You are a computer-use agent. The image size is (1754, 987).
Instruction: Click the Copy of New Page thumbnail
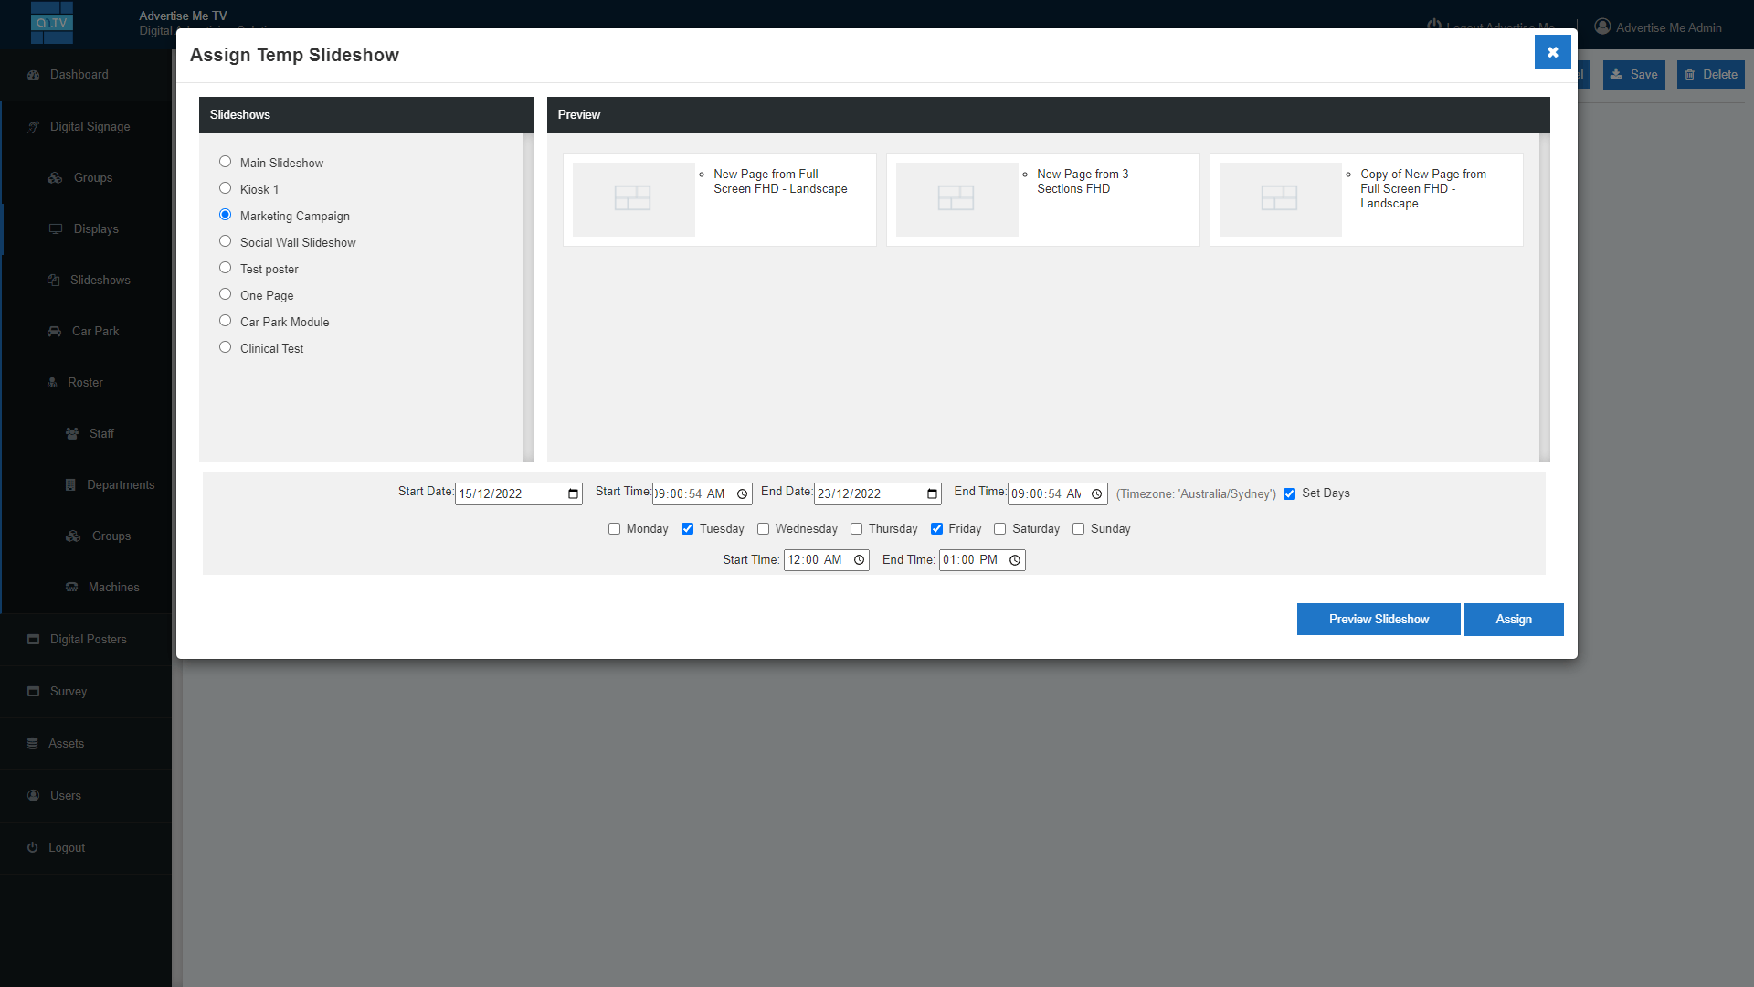coord(1280,198)
